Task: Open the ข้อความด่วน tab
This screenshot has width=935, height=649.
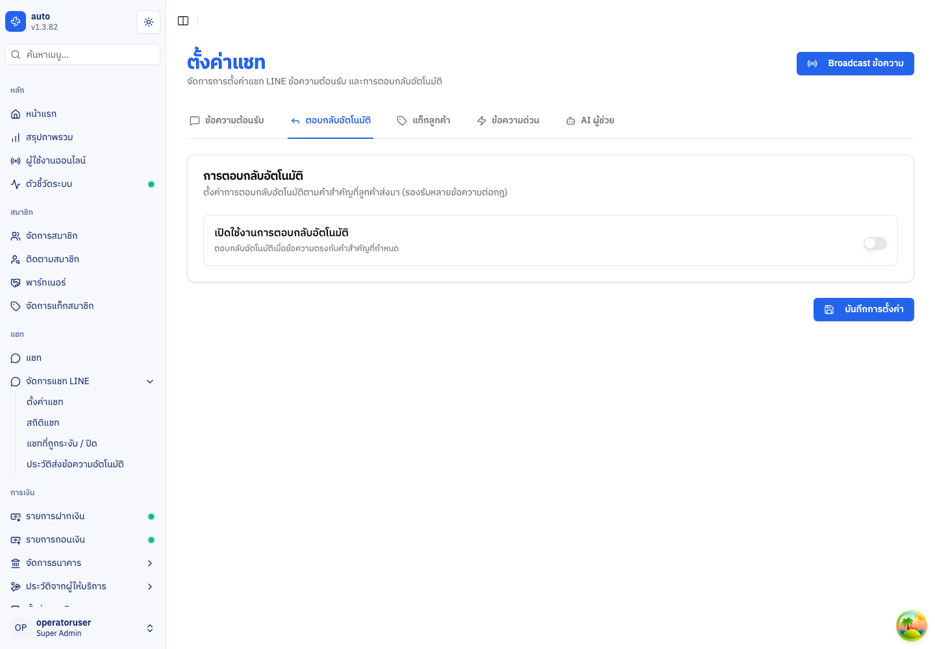Action: point(508,121)
